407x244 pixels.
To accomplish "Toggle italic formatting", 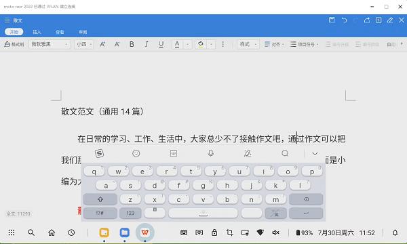I will click(147, 44).
